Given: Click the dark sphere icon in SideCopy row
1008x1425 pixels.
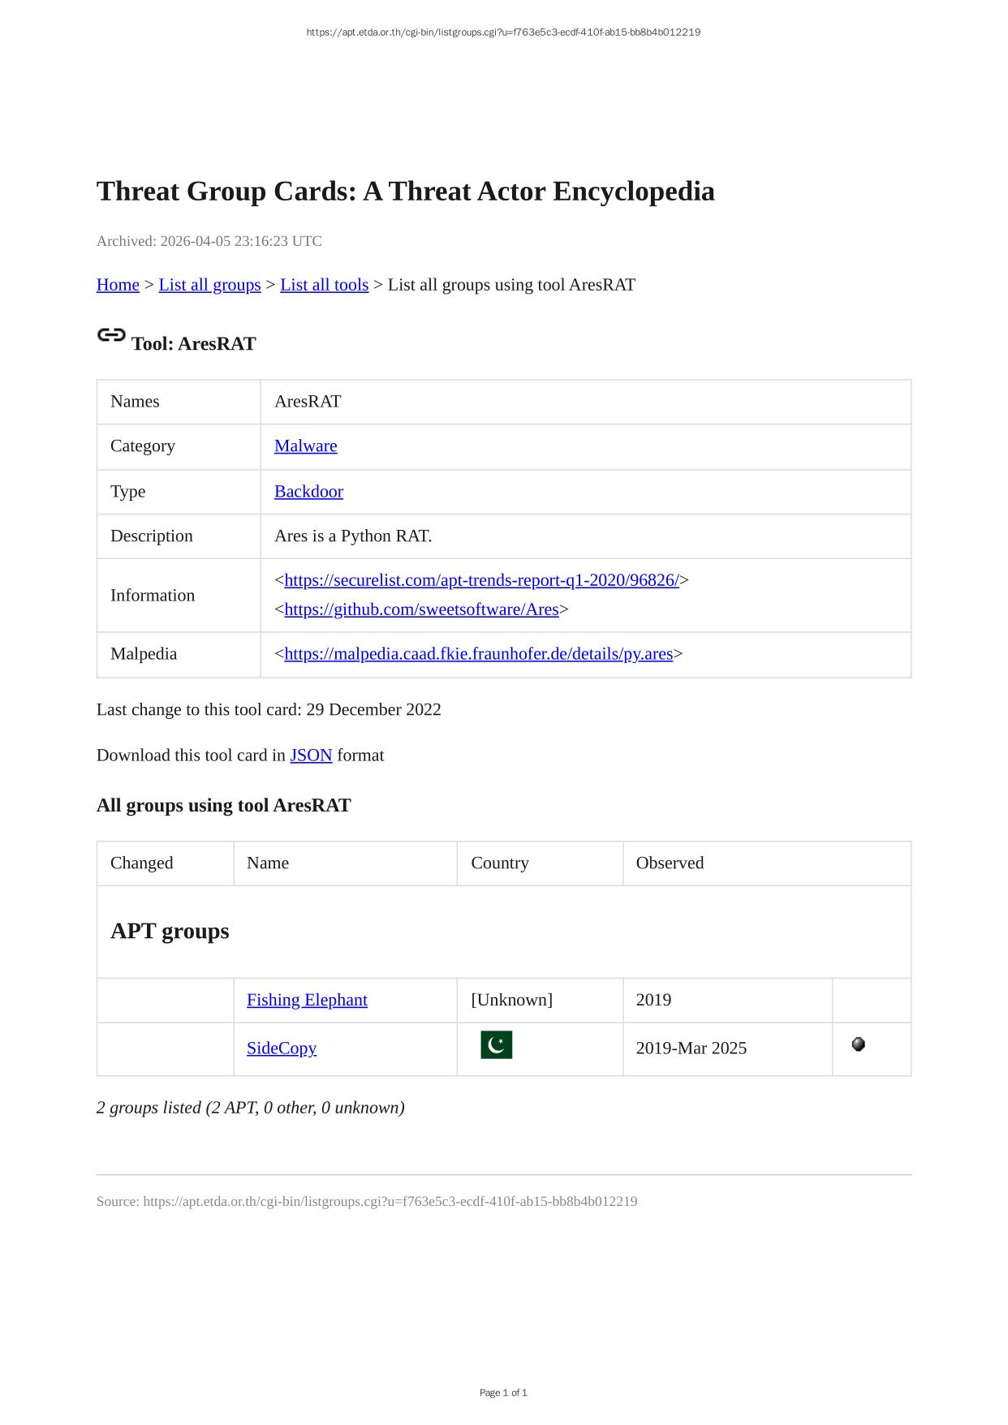Looking at the screenshot, I should click(858, 1044).
